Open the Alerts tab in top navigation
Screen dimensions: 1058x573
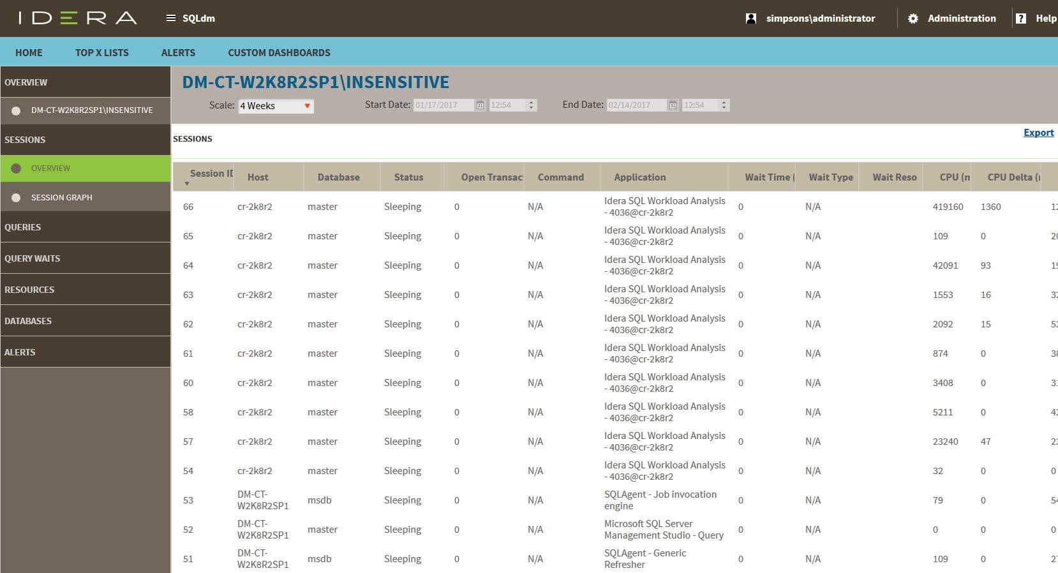pos(178,53)
